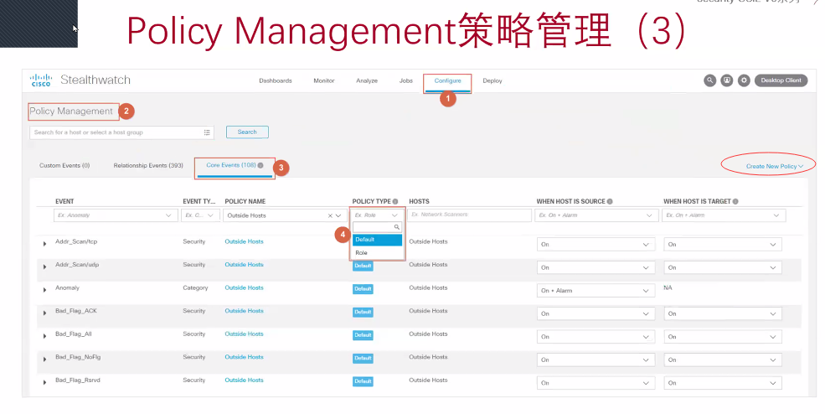Image resolution: width=825 pixels, height=414 pixels.
Task: Clear the Outside Hosts policy name filter
Action: pos(331,215)
